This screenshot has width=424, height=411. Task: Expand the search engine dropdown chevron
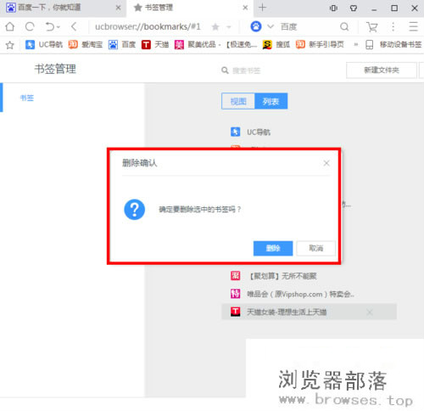(x=271, y=26)
